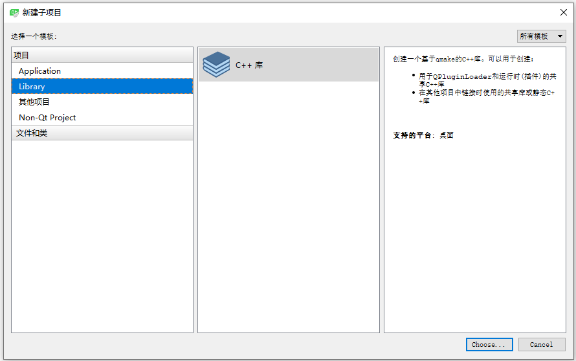576x361 pixels.
Task: Click the 创建一个基于qmake的C++库 description line
Action: pos(463,59)
